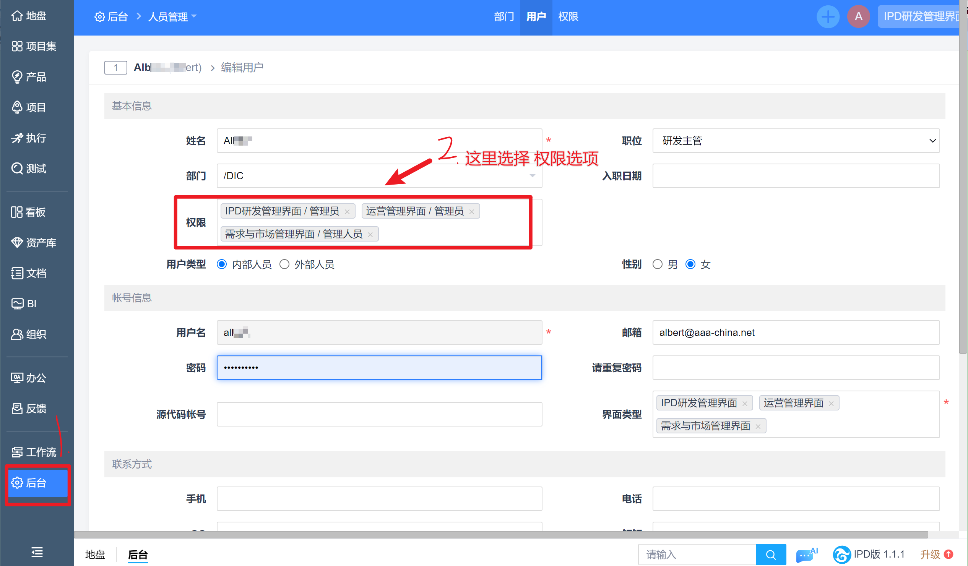Image resolution: width=968 pixels, height=566 pixels.
Task: Open the 部门 /DIC dropdown
Action: (379, 176)
